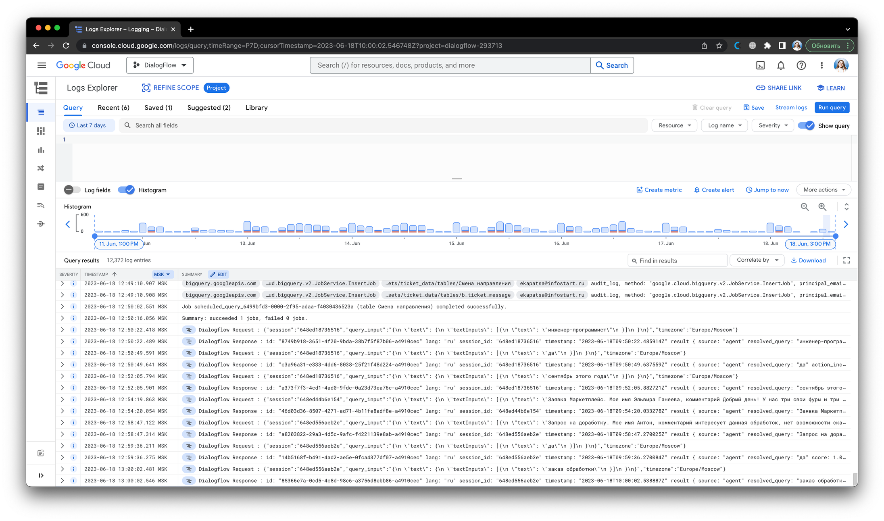Zoom in the histogram
This screenshot has height=521, width=884.
tap(822, 207)
